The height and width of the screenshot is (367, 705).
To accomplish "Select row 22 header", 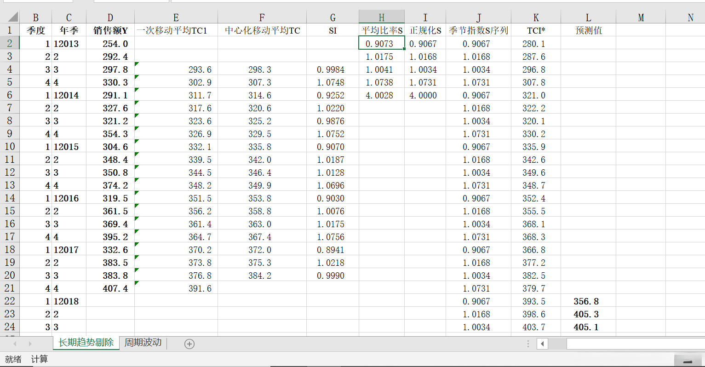I will (10, 301).
